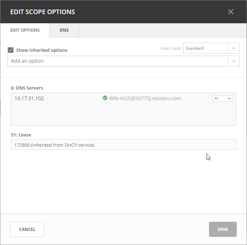
Task: Open the User class Standard dropdown
Action: pyautogui.click(x=205, y=48)
